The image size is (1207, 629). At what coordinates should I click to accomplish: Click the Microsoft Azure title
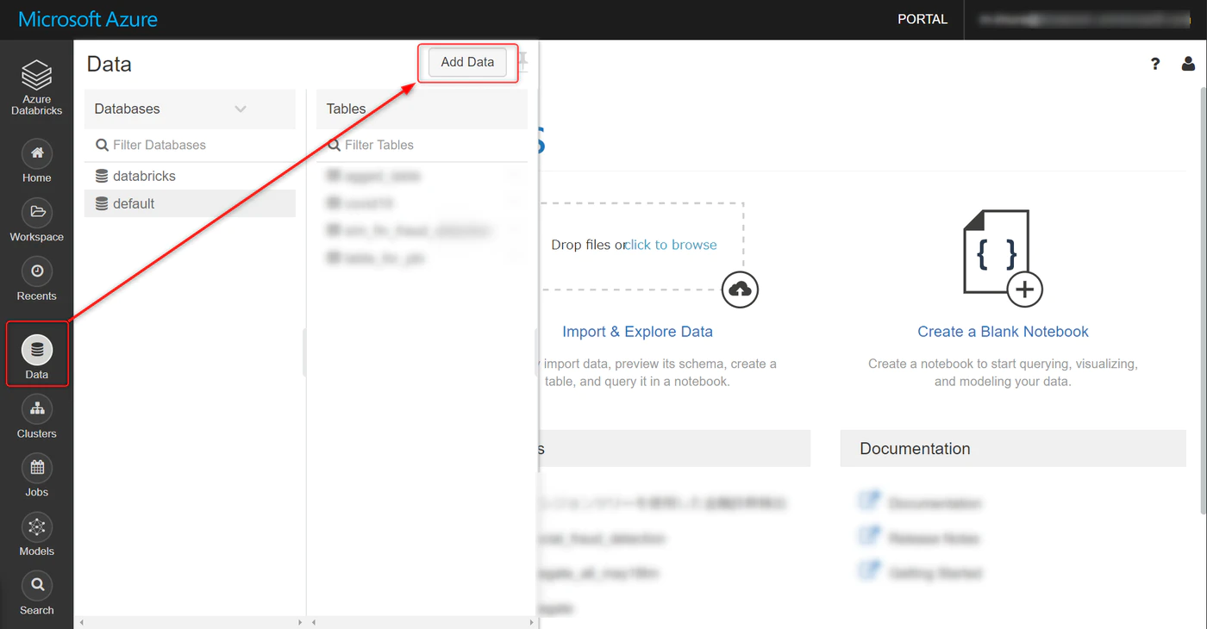coord(88,19)
